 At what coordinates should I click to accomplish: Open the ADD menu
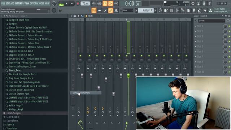point(12,3)
